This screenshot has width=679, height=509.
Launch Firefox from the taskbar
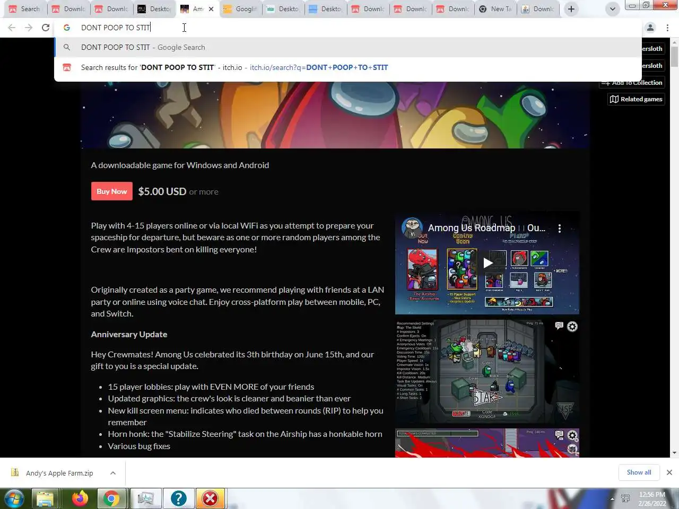(80, 498)
